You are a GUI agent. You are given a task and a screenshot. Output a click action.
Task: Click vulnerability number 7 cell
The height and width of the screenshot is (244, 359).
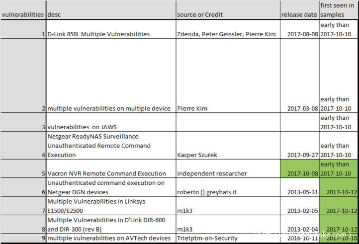click(23, 206)
